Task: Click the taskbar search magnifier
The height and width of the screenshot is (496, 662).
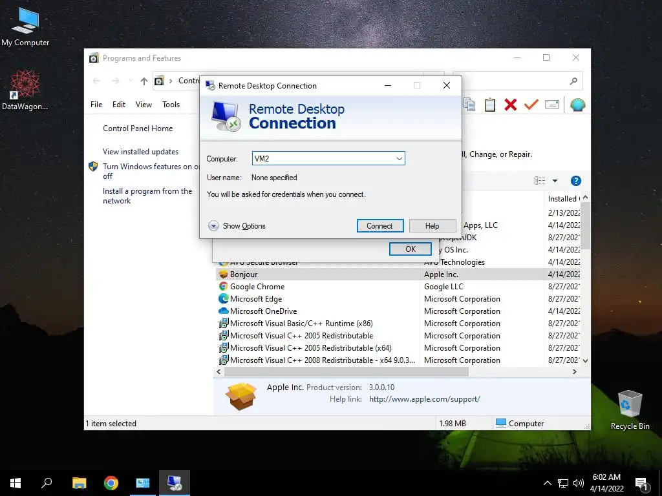Action: [x=47, y=483]
